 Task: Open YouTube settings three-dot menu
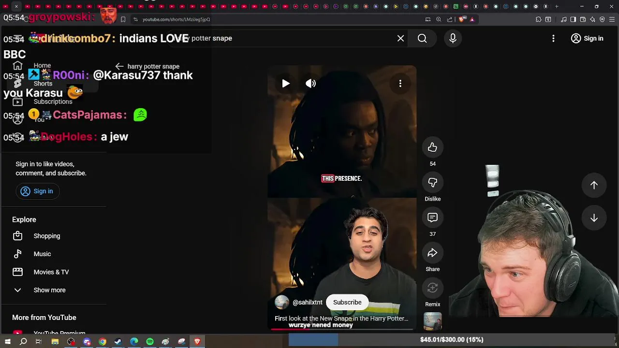pos(553,38)
